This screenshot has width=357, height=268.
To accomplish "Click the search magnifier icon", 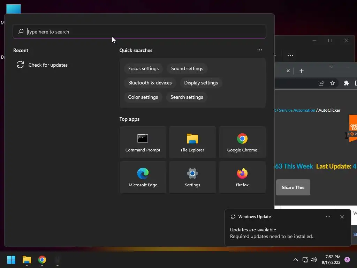I will [x=21, y=31].
